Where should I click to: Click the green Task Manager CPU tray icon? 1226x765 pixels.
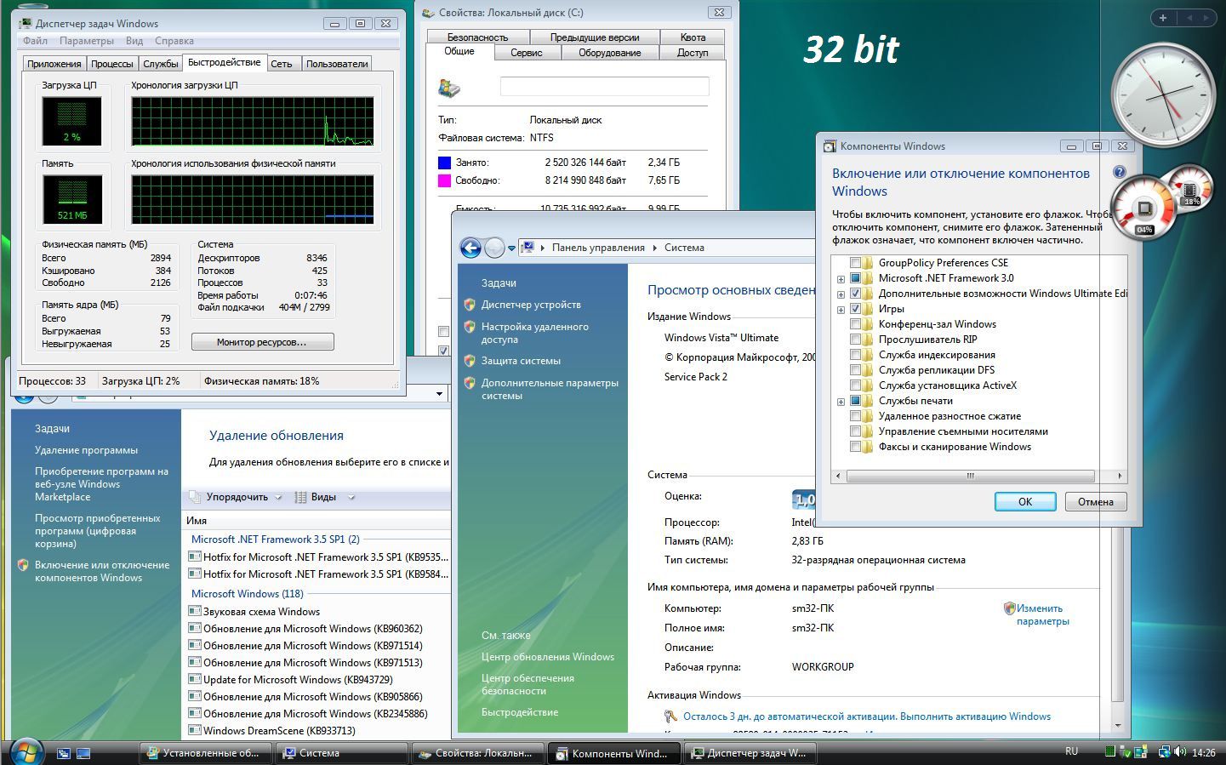pyautogui.click(x=1109, y=752)
